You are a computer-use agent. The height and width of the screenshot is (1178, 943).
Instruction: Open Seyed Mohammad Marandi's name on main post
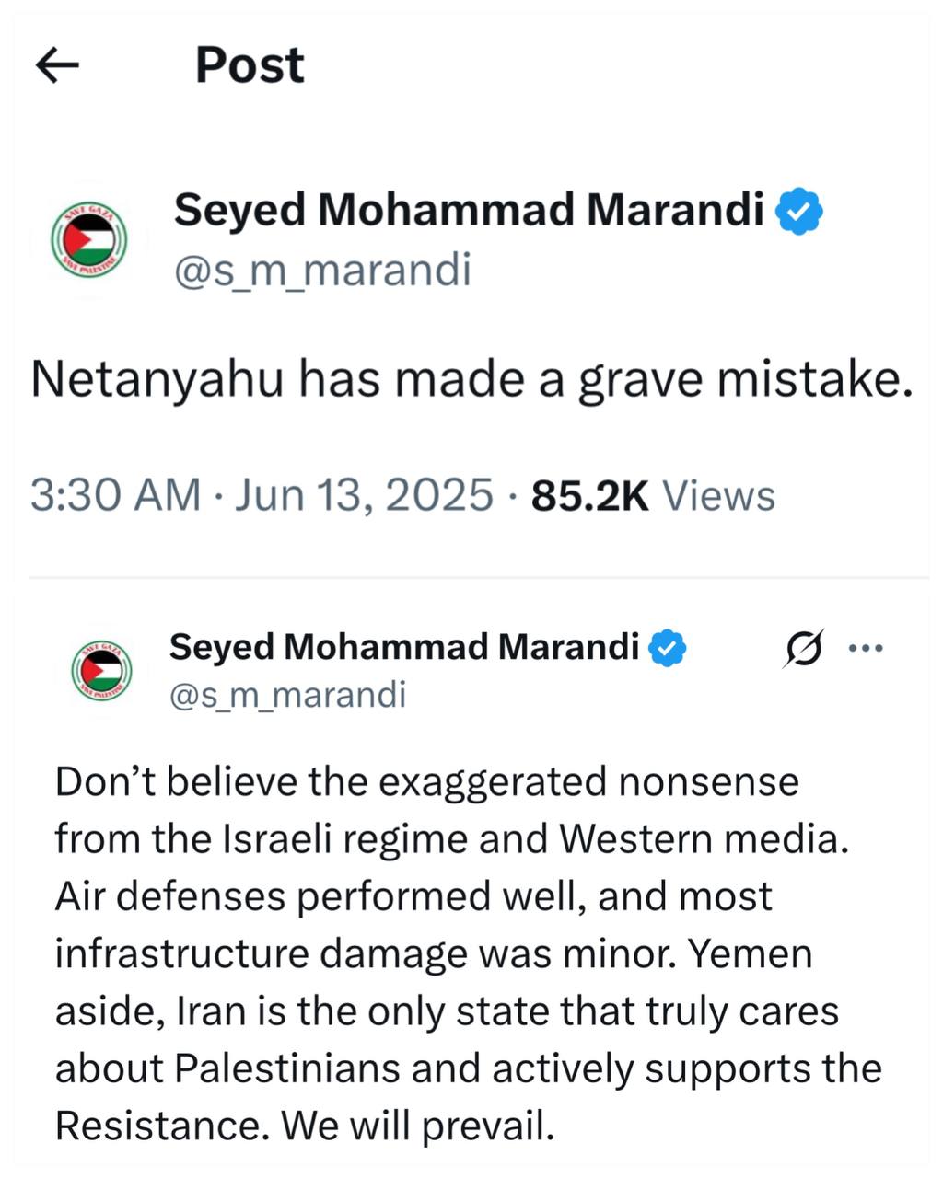click(x=469, y=210)
